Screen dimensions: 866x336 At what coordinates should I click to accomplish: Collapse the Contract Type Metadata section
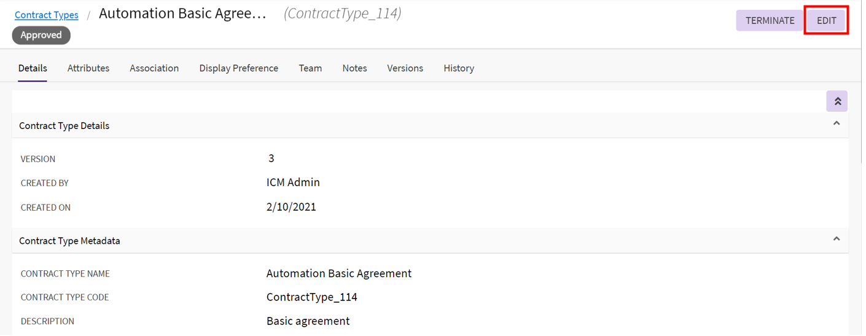836,239
